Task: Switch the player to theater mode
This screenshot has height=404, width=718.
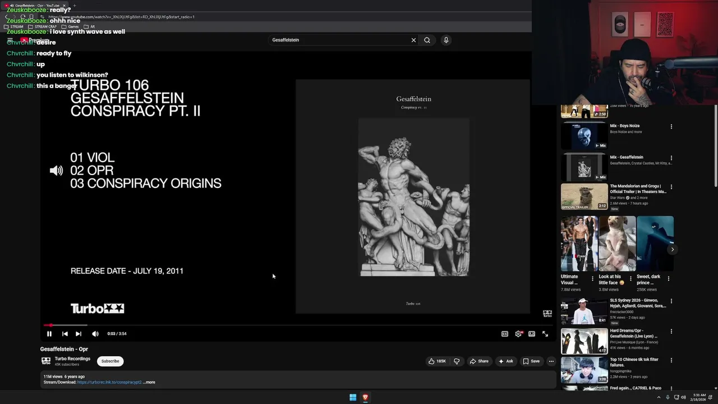Action: (x=532, y=334)
